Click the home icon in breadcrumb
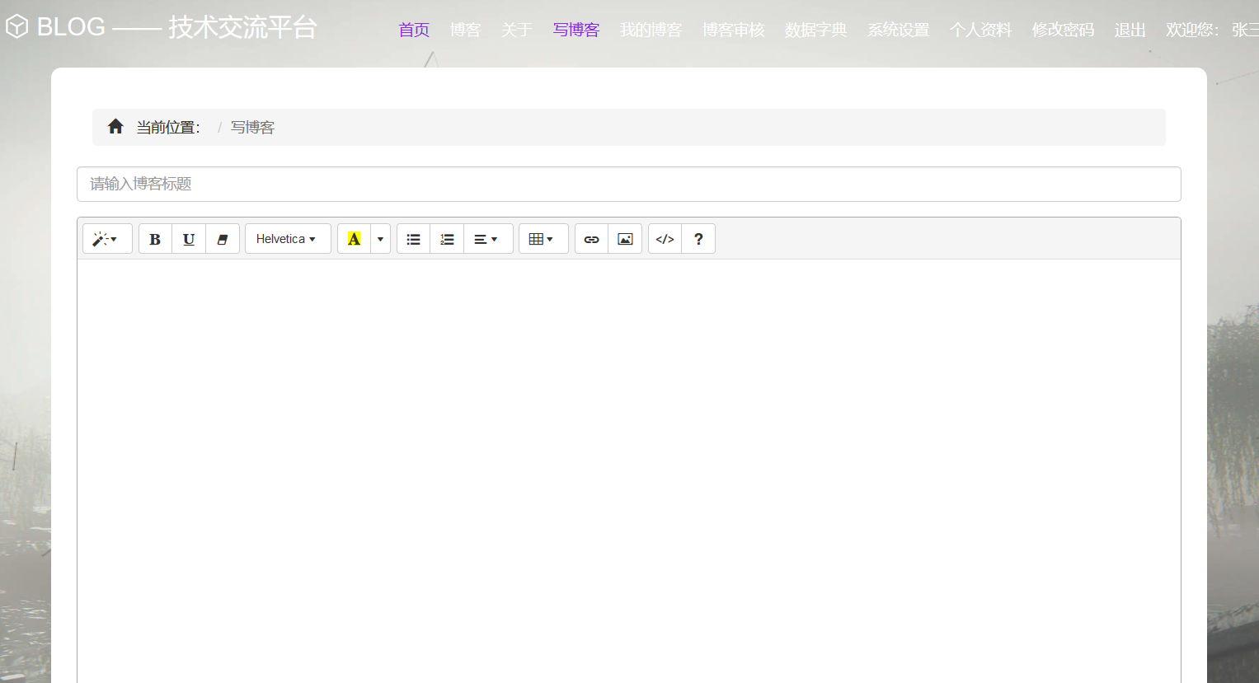The height and width of the screenshot is (683, 1259). pos(115,126)
